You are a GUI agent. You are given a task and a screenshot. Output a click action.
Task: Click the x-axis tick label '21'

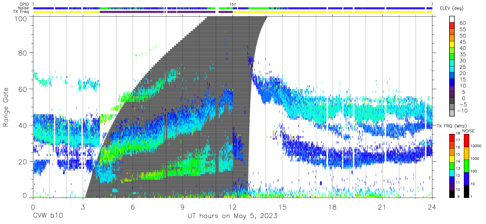(382, 207)
